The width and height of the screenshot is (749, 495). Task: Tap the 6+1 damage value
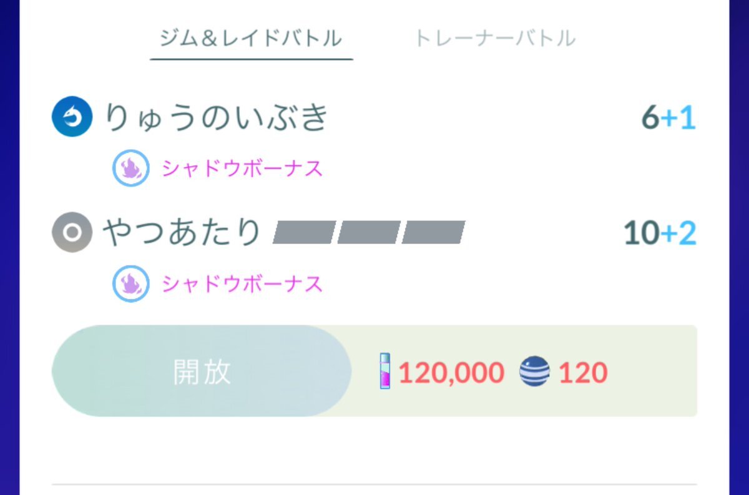pos(668,117)
